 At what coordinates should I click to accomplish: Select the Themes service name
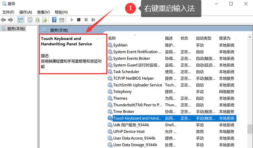(120, 98)
